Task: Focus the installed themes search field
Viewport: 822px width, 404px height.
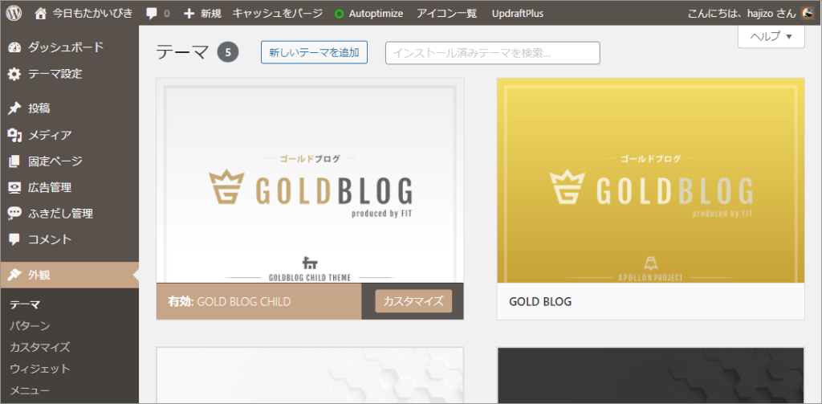Action: [x=492, y=53]
